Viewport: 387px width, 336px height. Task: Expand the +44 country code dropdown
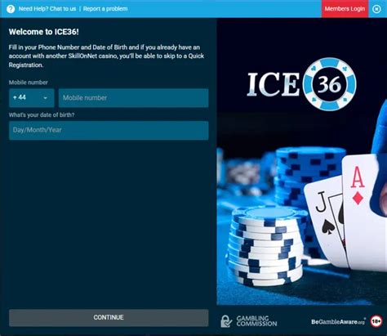click(32, 98)
